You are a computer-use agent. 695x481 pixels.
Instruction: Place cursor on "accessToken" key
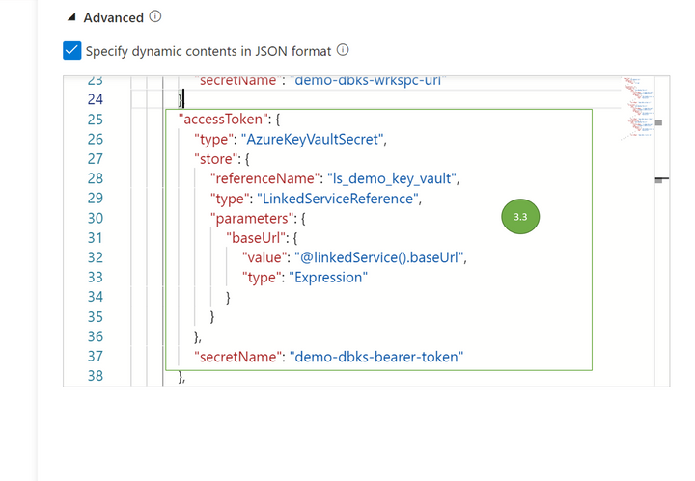223,119
